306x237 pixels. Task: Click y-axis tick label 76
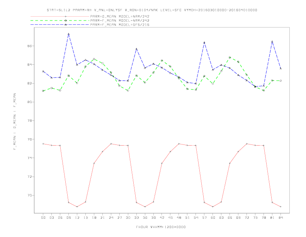[29, 139]
